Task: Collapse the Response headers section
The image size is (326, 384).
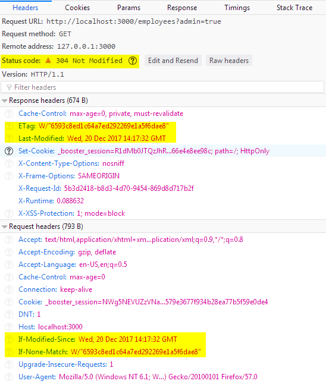Action: point(4,100)
